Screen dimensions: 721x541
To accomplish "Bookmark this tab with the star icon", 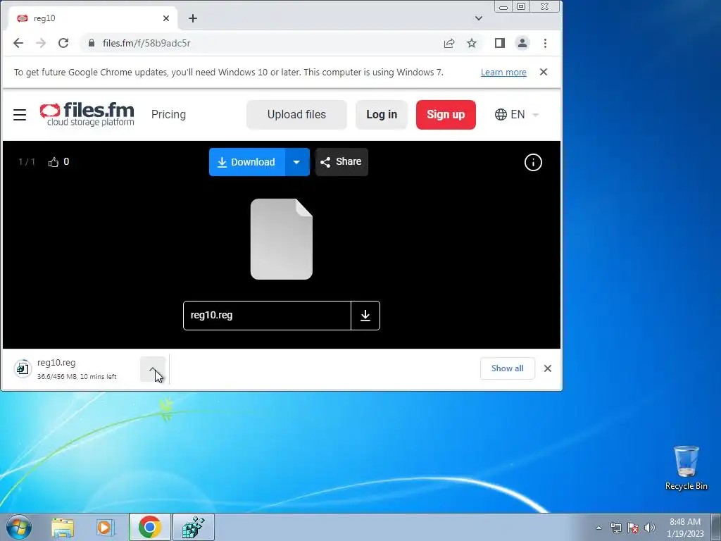I will coord(472,43).
